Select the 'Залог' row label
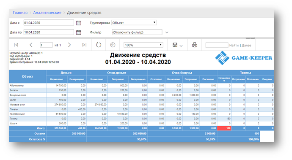292x160 pixels. pos(13,100)
